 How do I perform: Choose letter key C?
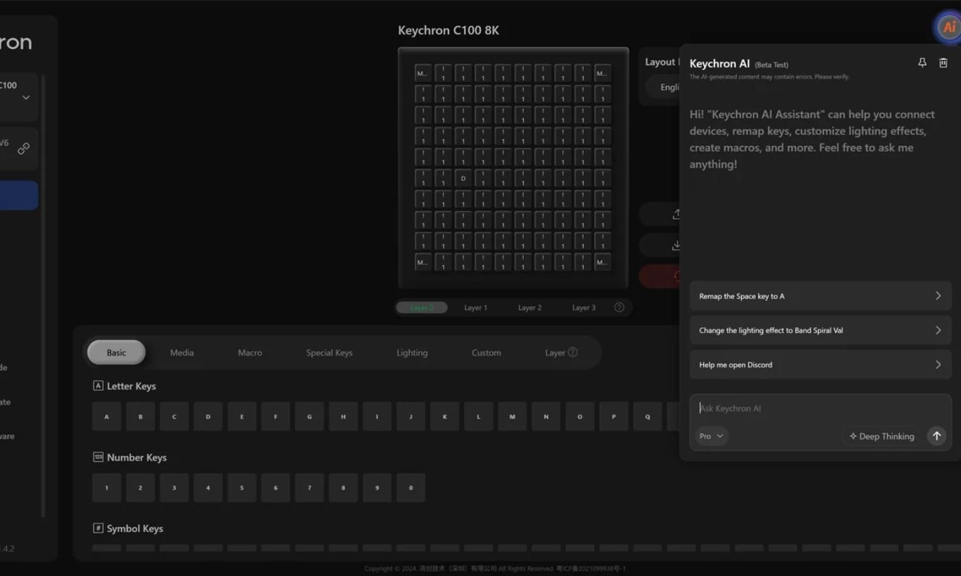[174, 417]
